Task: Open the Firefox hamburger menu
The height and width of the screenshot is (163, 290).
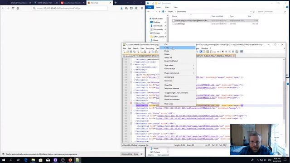Action: point(142,8)
